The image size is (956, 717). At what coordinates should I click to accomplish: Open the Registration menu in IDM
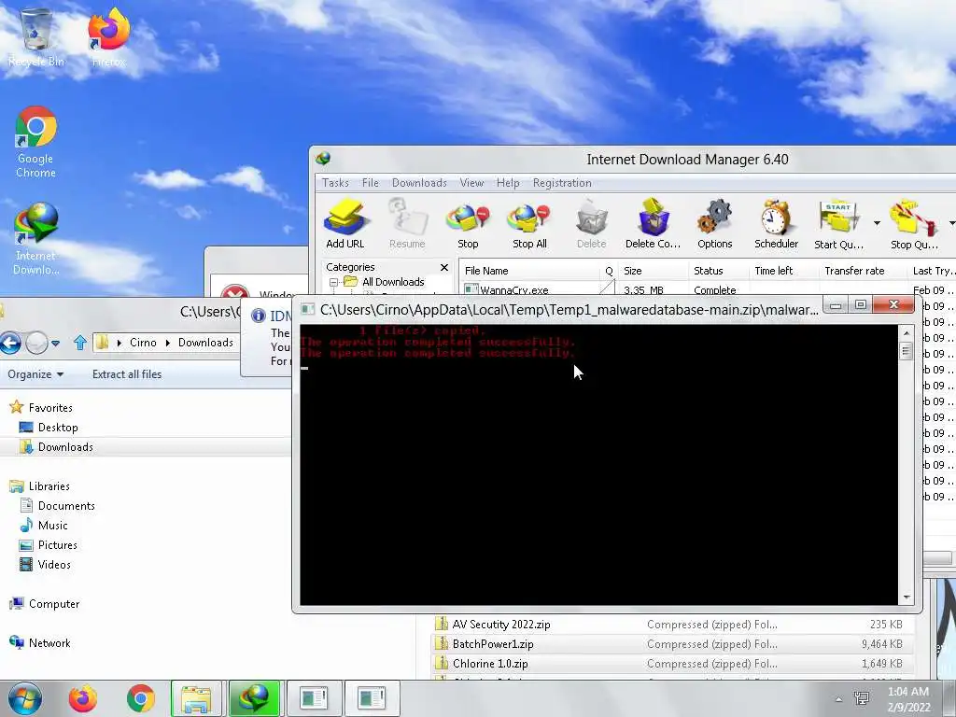coord(562,183)
